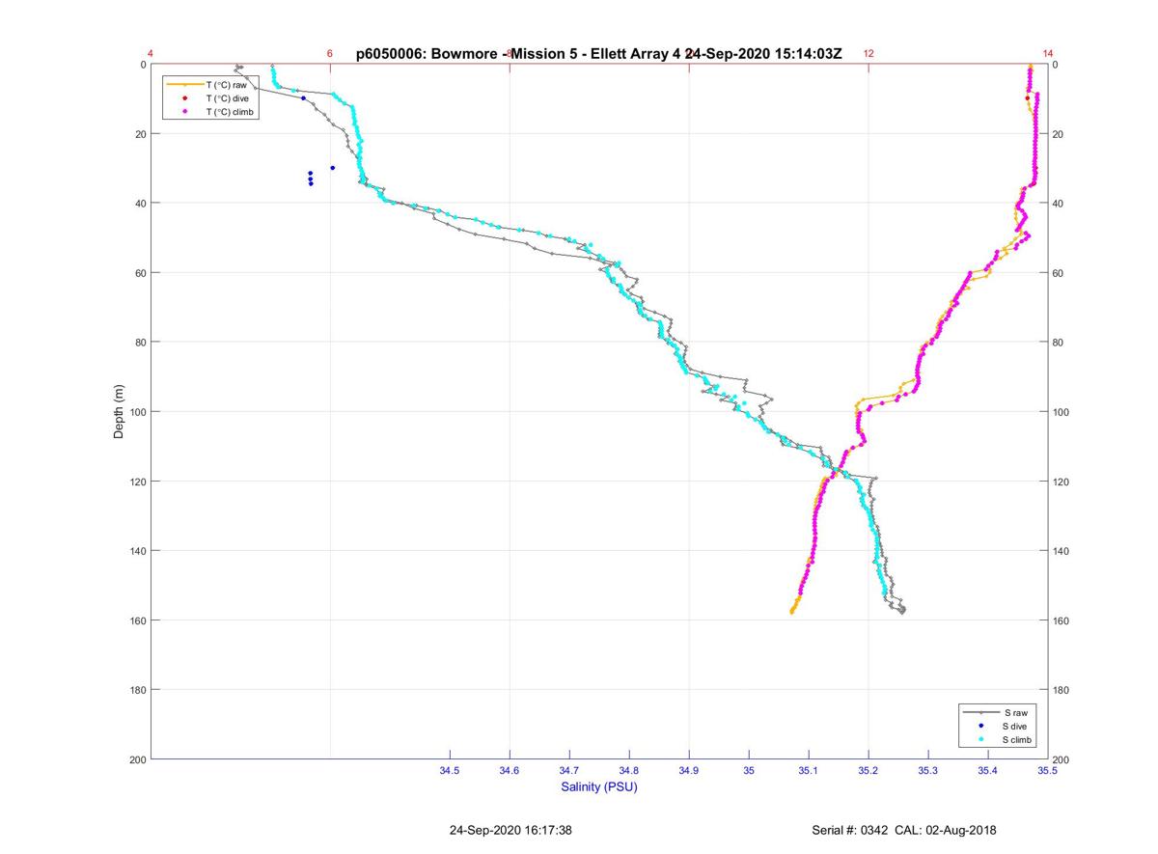Image resolution: width=1158 pixels, height=854 pixels.
Task: Click salinity tick label 35
Action: pos(749,771)
